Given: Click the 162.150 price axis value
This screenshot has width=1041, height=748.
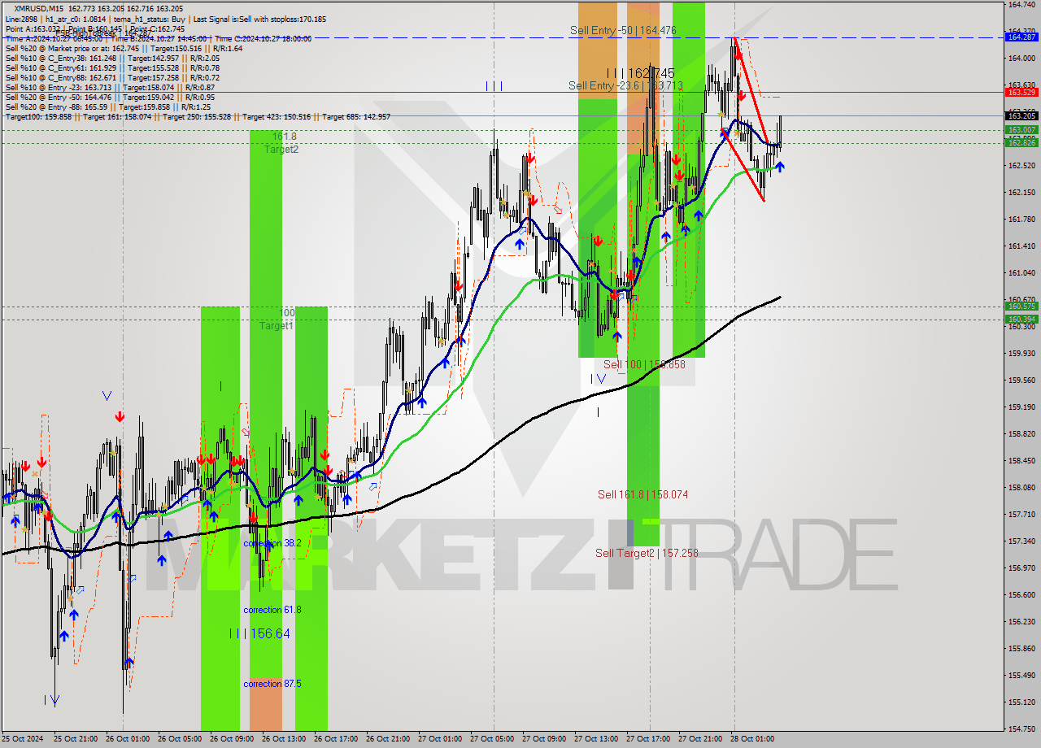Looking at the screenshot, I should click(1021, 193).
